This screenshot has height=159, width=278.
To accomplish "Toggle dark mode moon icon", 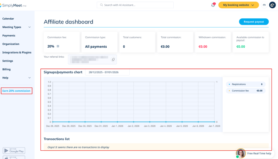I will coord(272,5).
